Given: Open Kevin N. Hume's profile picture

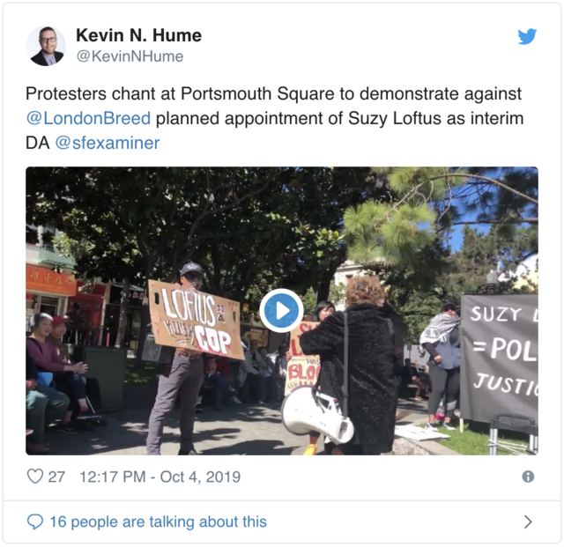Looking at the screenshot, I should 46,46.
